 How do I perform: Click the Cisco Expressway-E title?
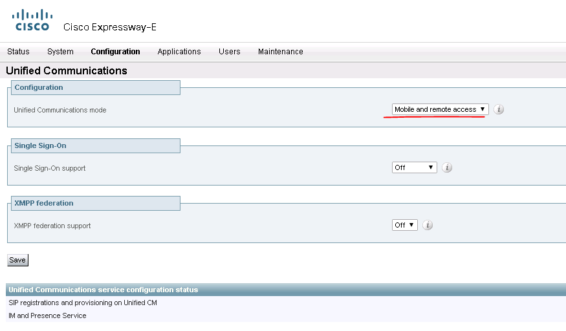pos(110,27)
